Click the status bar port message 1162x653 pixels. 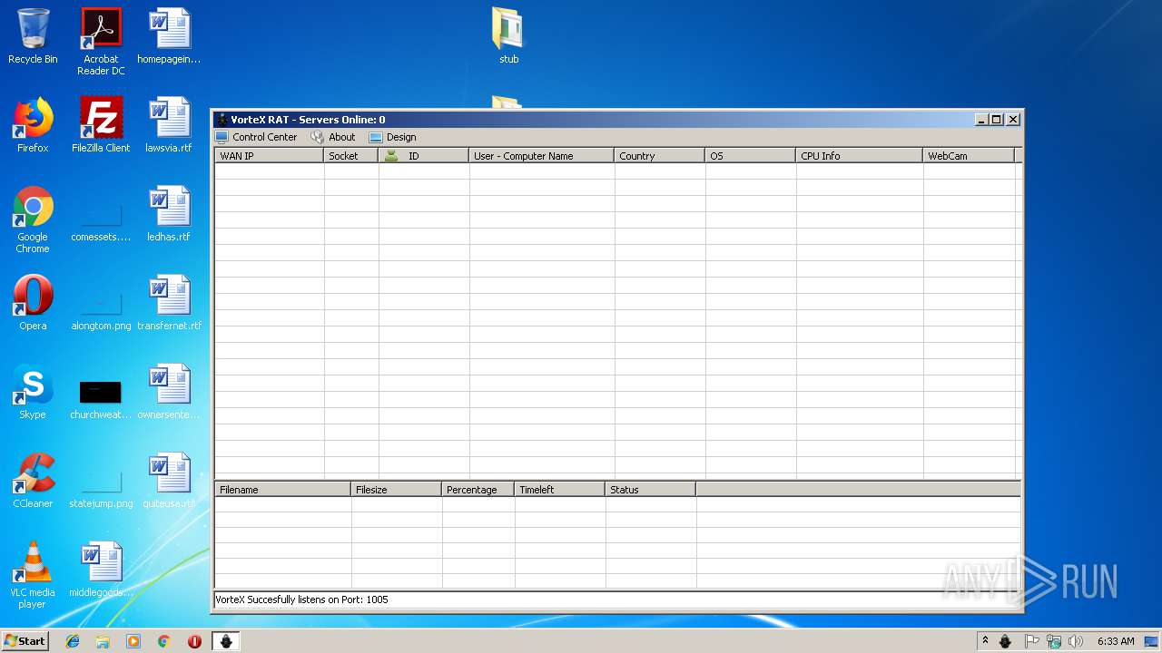pyautogui.click(x=301, y=599)
